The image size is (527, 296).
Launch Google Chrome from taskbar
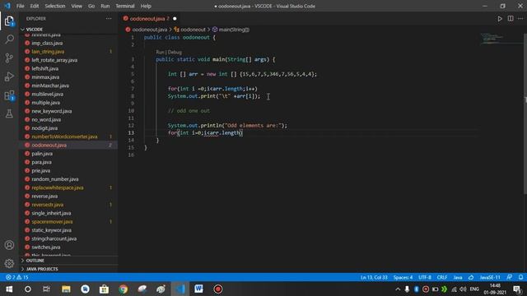tap(123, 289)
